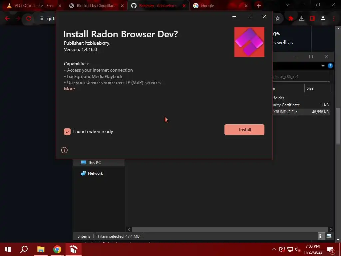
Task: Open the info icon in the installer
Action: pyautogui.click(x=64, y=150)
